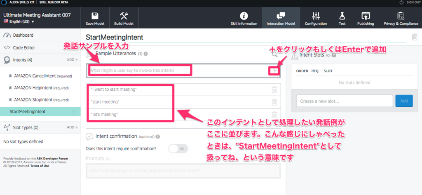Switch to the Interaction Model tab

[281, 18]
